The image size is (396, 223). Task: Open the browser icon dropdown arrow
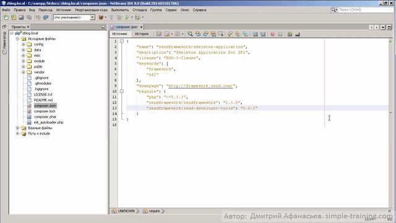pyautogui.click(x=105, y=17)
